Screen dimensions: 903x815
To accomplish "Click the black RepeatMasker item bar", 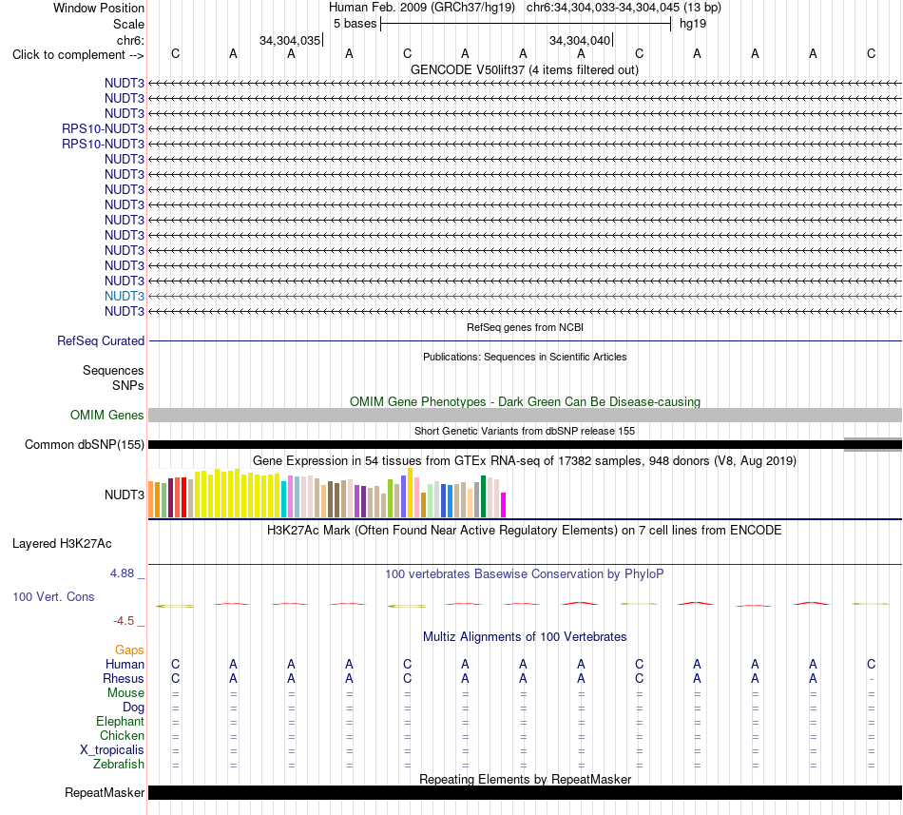I will pyautogui.click(x=525, y=792).
